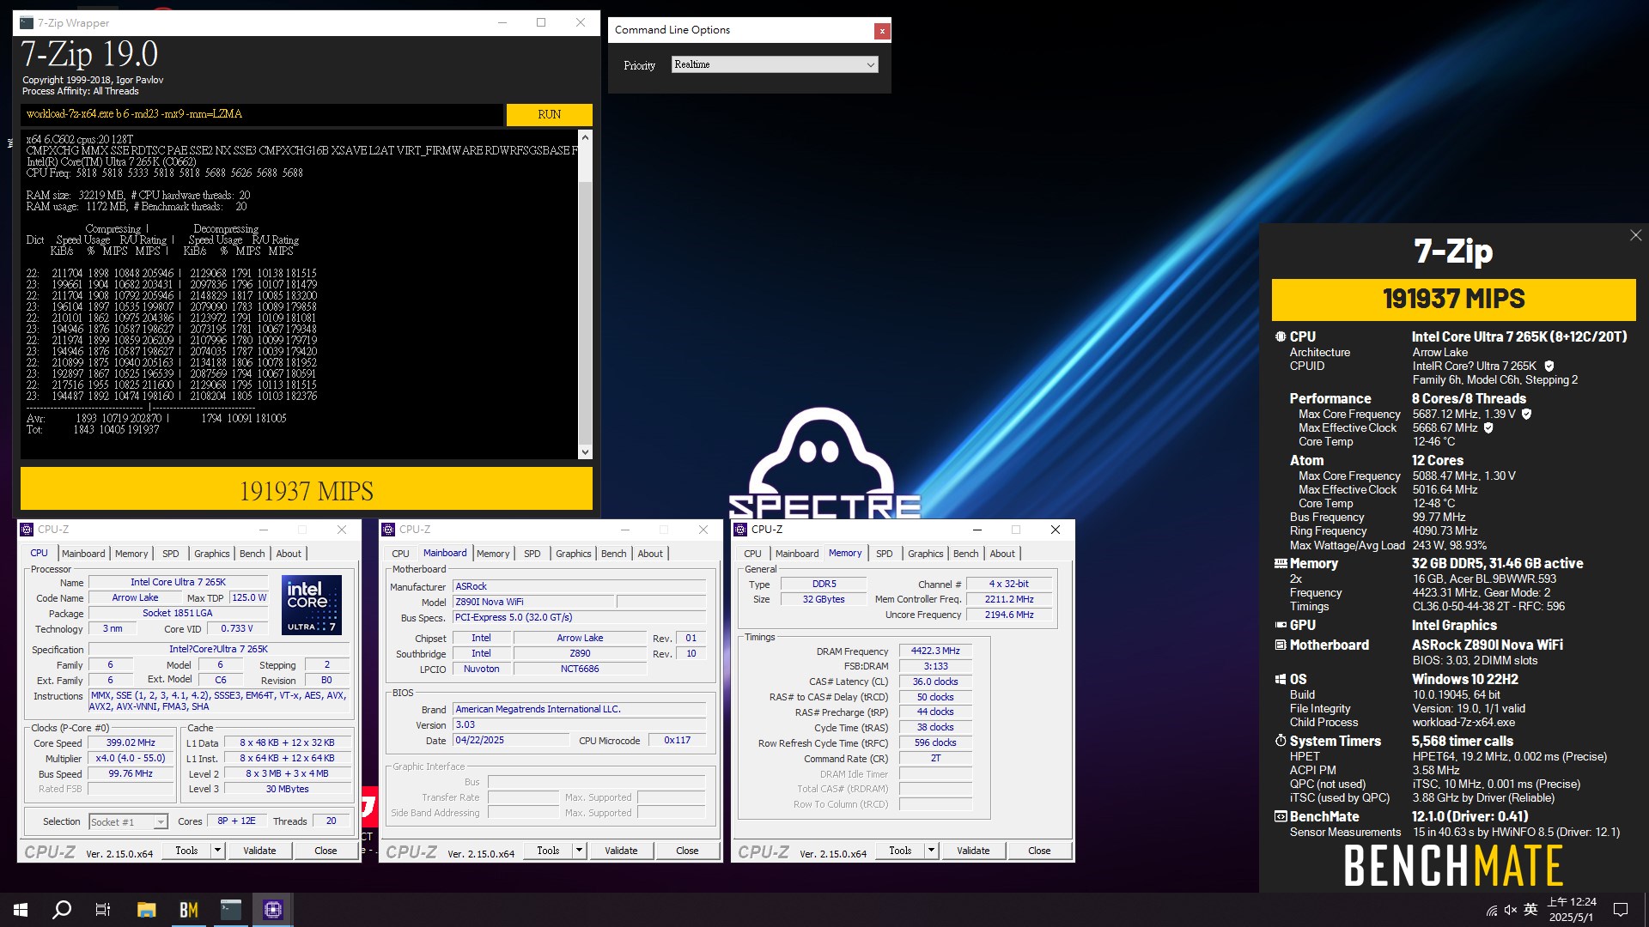Open Graphics tab in the Mainboard CPU-Z window
The image size is (1649, 927).
(573, 554)
